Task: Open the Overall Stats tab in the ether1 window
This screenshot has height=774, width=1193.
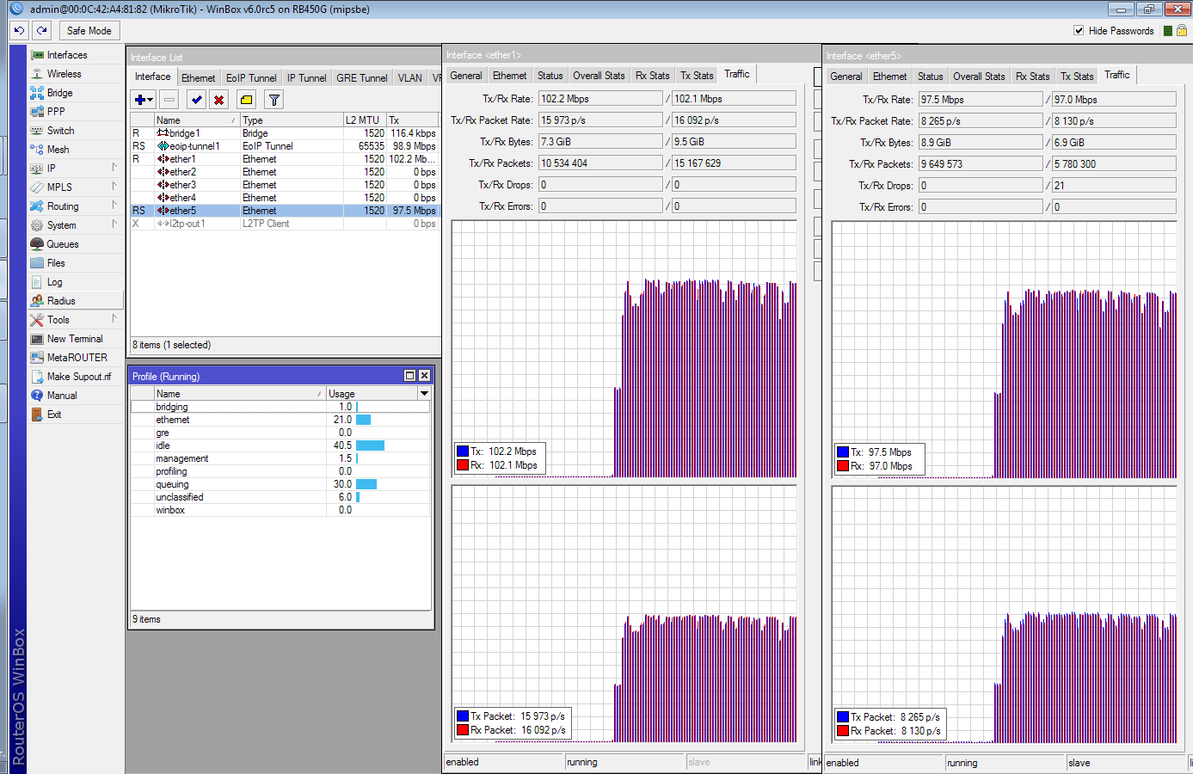Action: pos(599,76)
